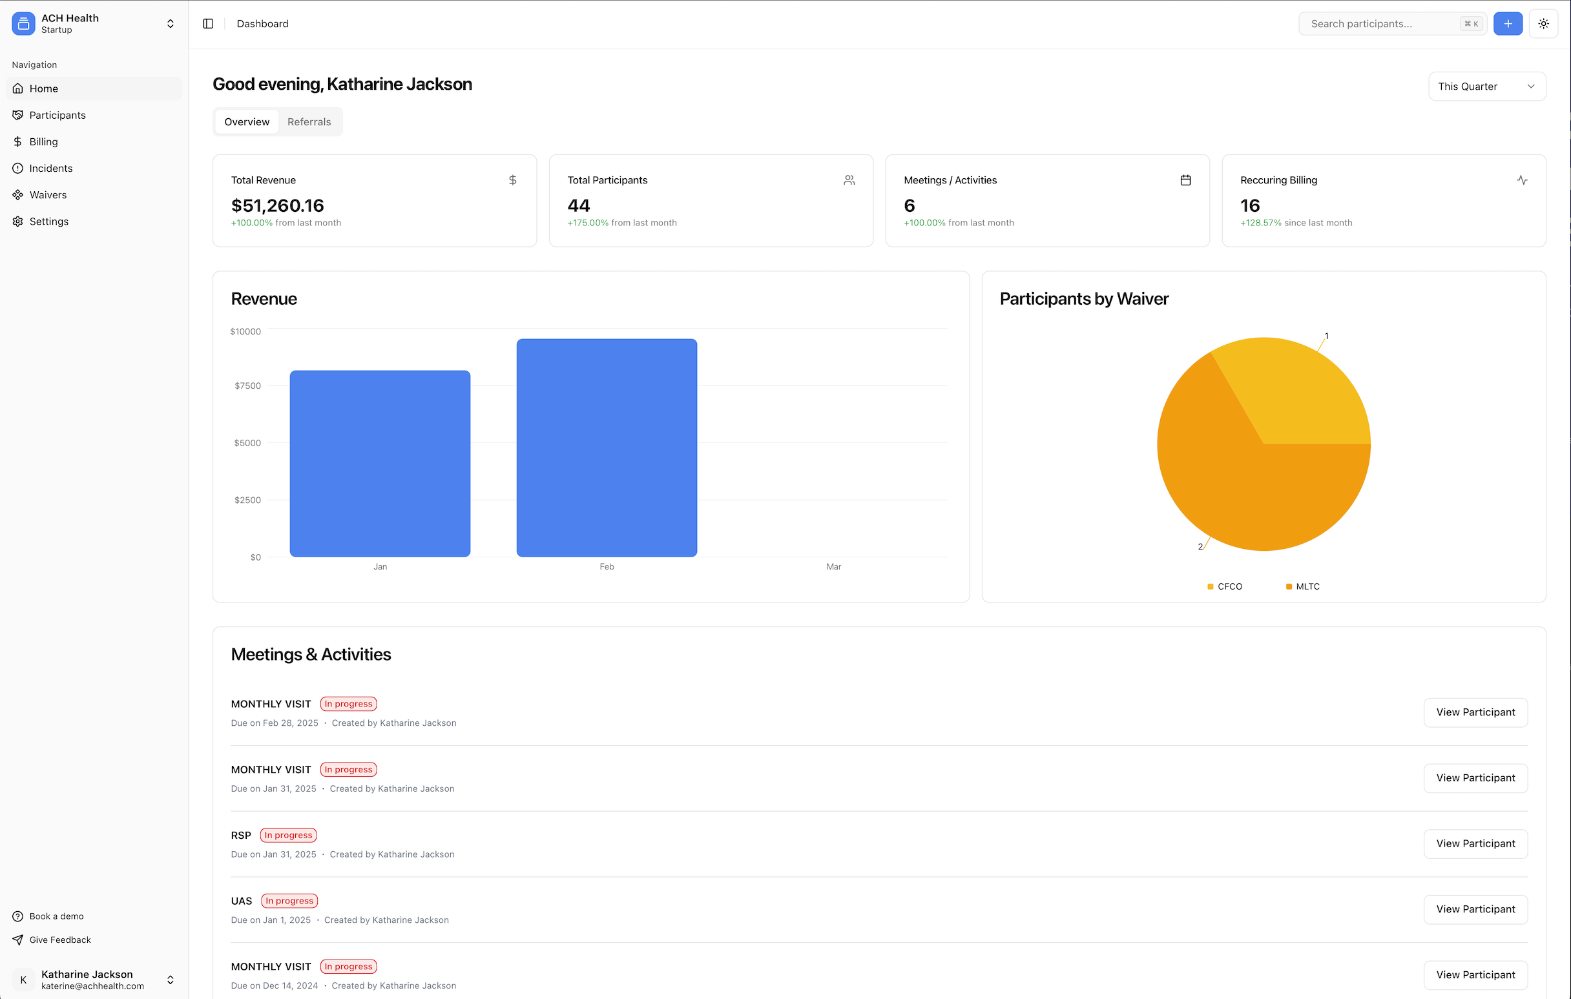1571x999 pixels.
Task: Click the people icon on Total Participants card
Action: point(849,180)
